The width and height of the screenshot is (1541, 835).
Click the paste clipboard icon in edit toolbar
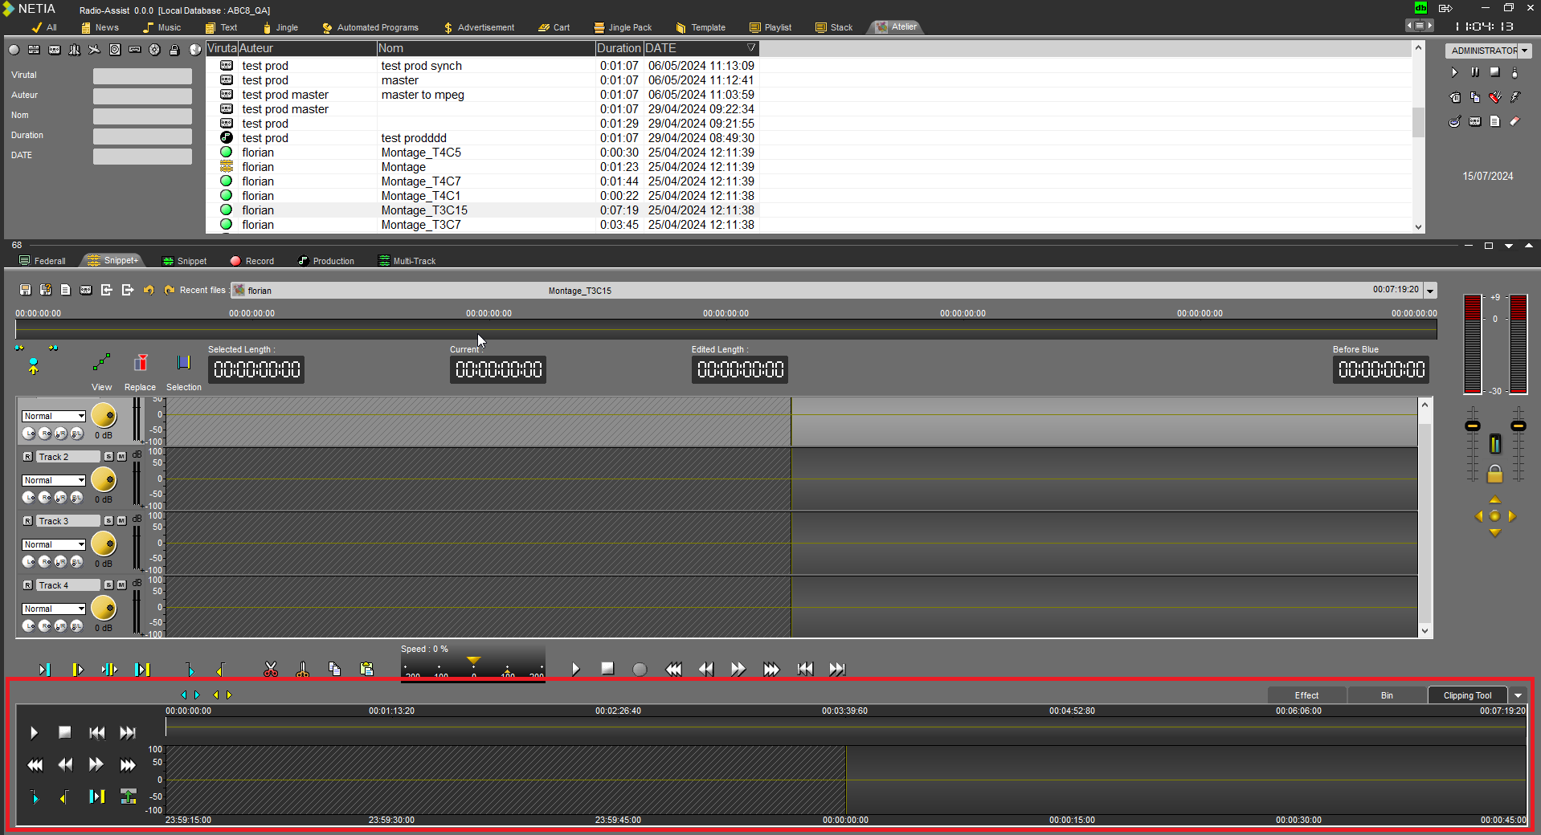click(x=367, y=670)
